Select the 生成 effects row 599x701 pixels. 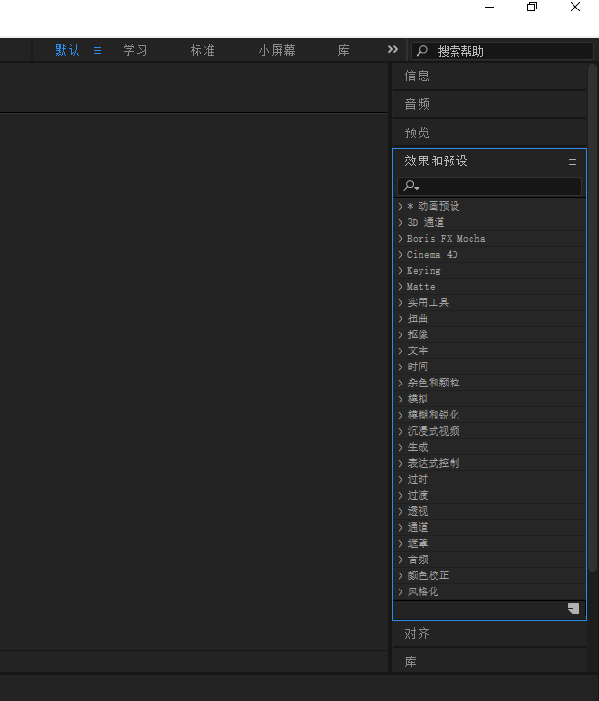[x=489, y=448]
